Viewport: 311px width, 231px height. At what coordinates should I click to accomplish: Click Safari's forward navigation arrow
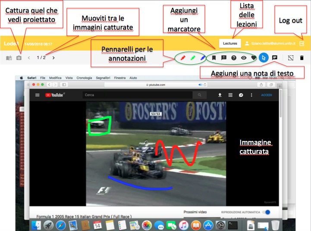[x=55, y=84]
